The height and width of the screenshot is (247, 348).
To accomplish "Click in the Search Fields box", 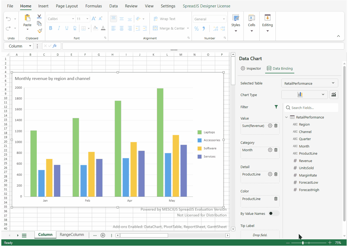I will [x=311, y=108].
